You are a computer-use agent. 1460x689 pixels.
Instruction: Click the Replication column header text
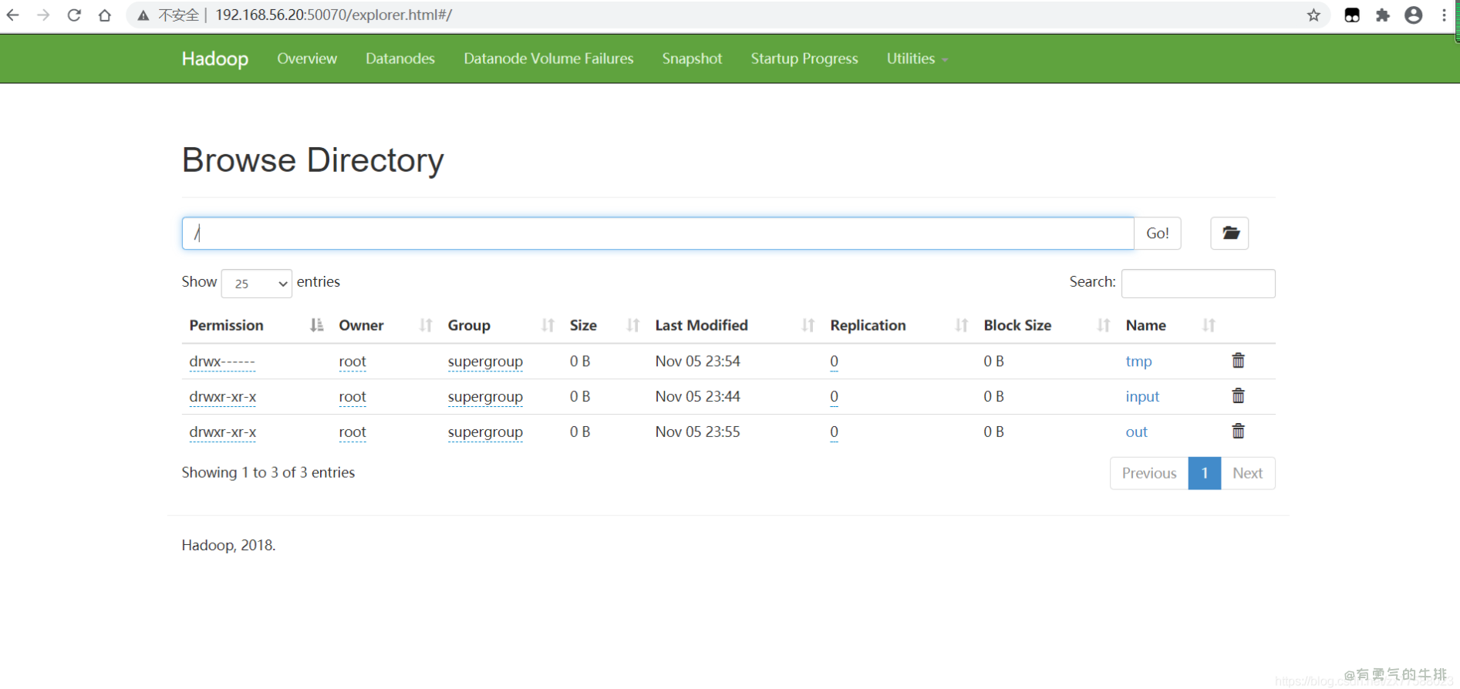(868, 325)
